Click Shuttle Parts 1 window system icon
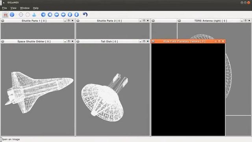This screenshot has height=142, width=252. click(3, 21)
